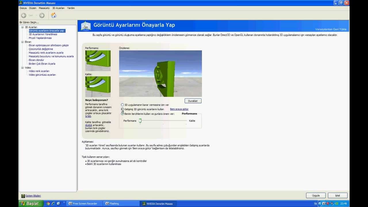Open the Yardım menu
This screenshot has width=368, height=207.
tap(71, 8)
